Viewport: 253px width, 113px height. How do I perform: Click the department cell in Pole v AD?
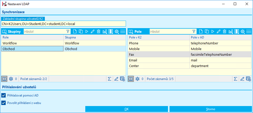tap(221, 66)
